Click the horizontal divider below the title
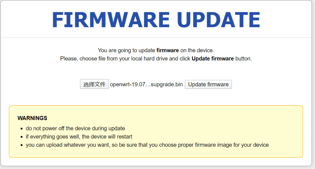The height and width of the screenshot is (169, 315). point(157,38)
